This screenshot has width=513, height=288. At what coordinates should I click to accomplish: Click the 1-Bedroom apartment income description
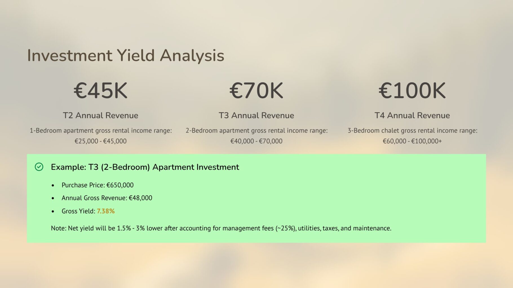101,130
